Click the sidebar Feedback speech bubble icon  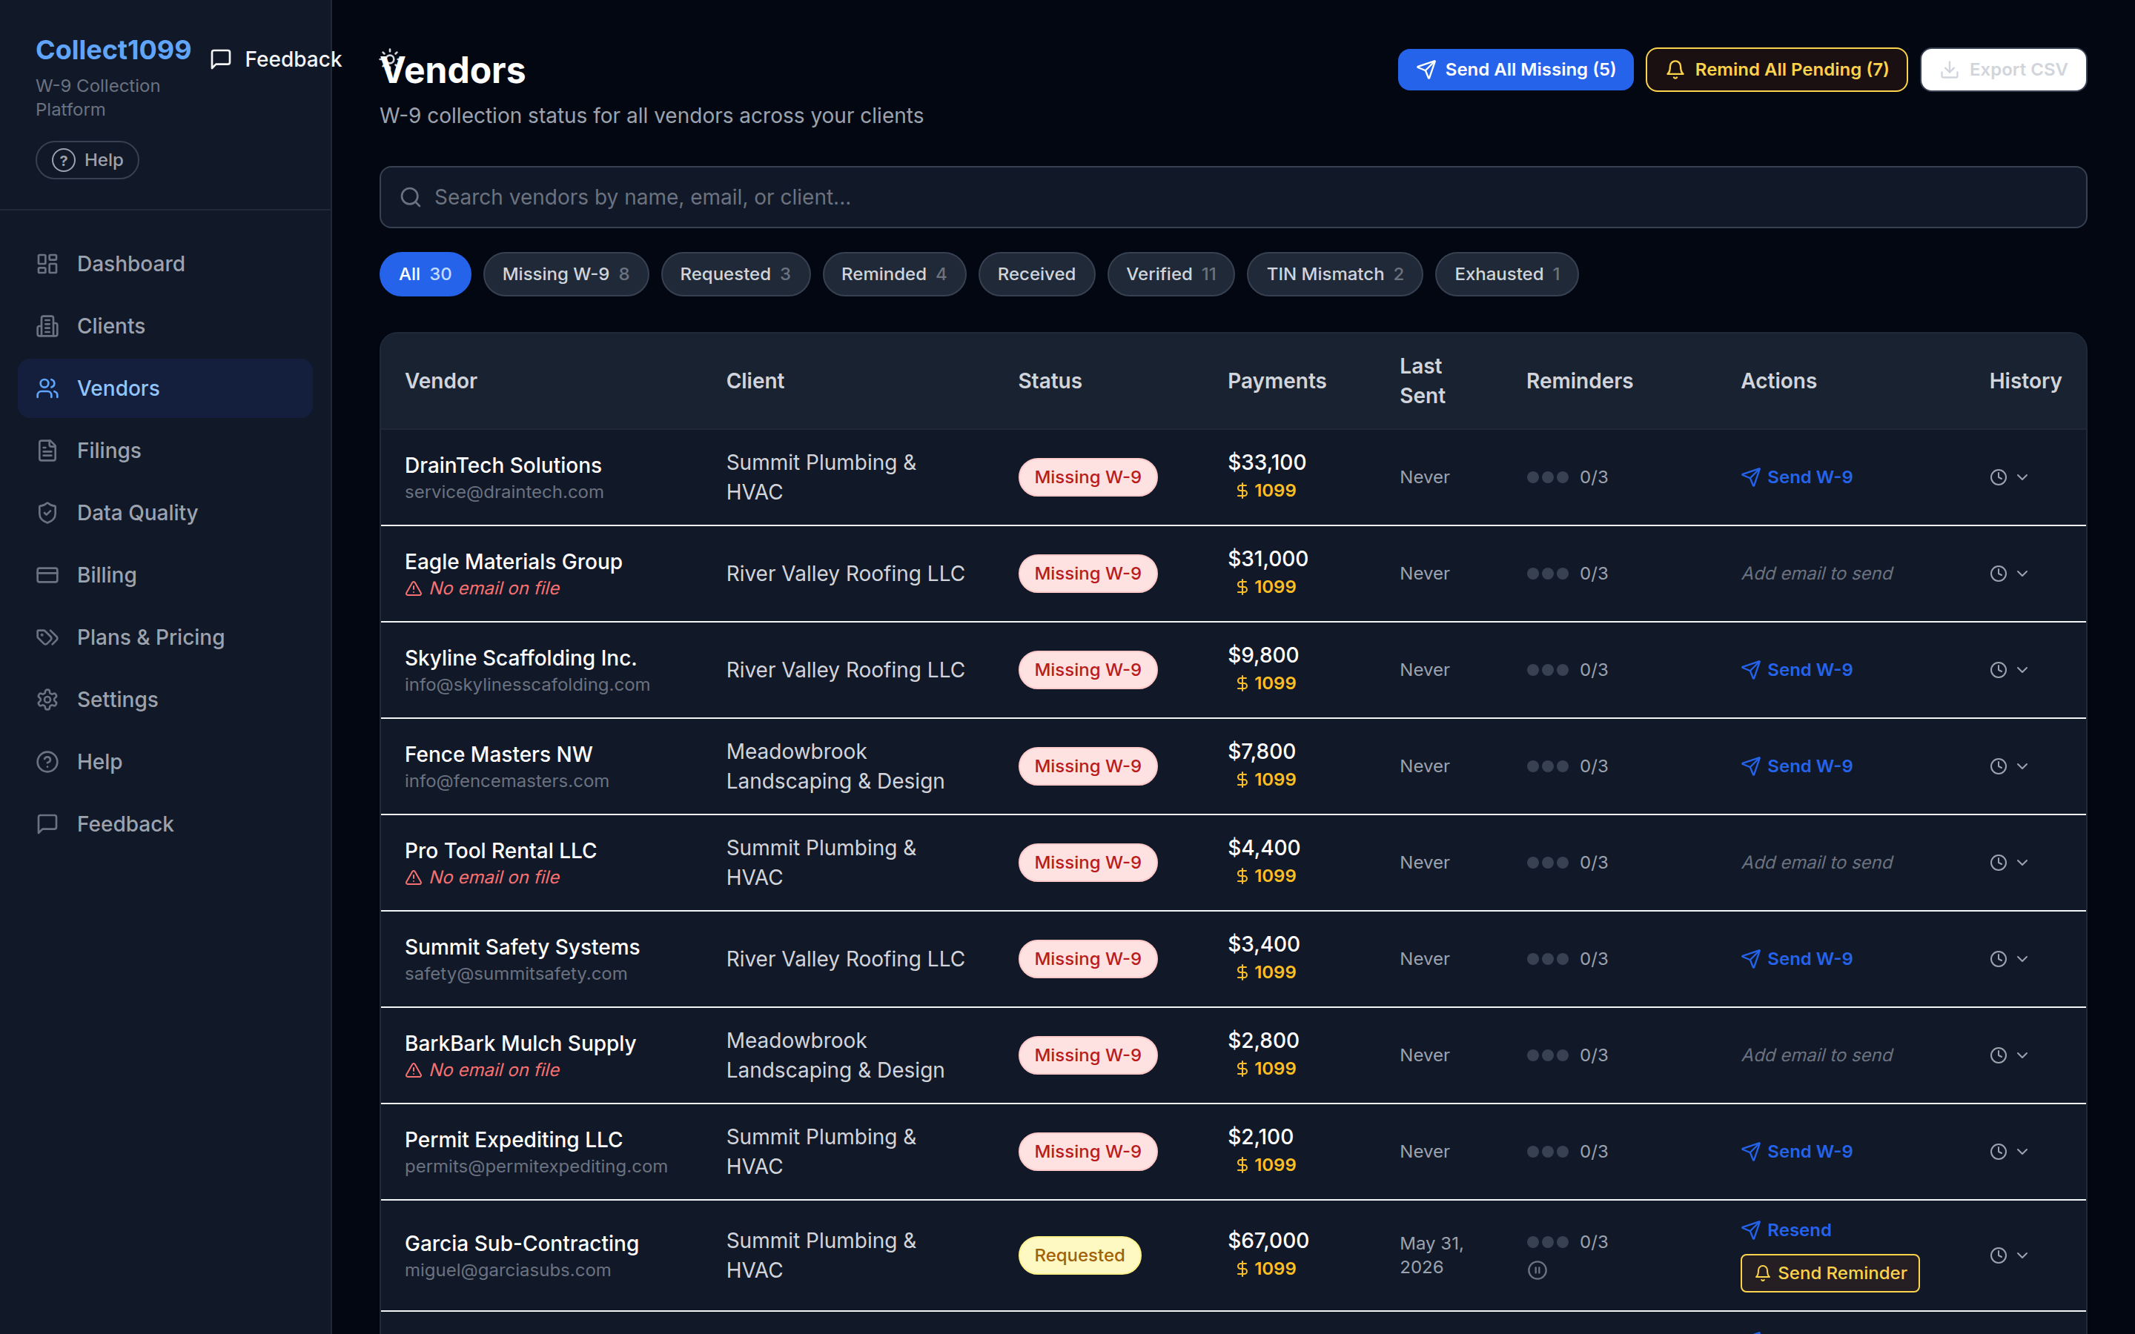(x=47, y=824)
